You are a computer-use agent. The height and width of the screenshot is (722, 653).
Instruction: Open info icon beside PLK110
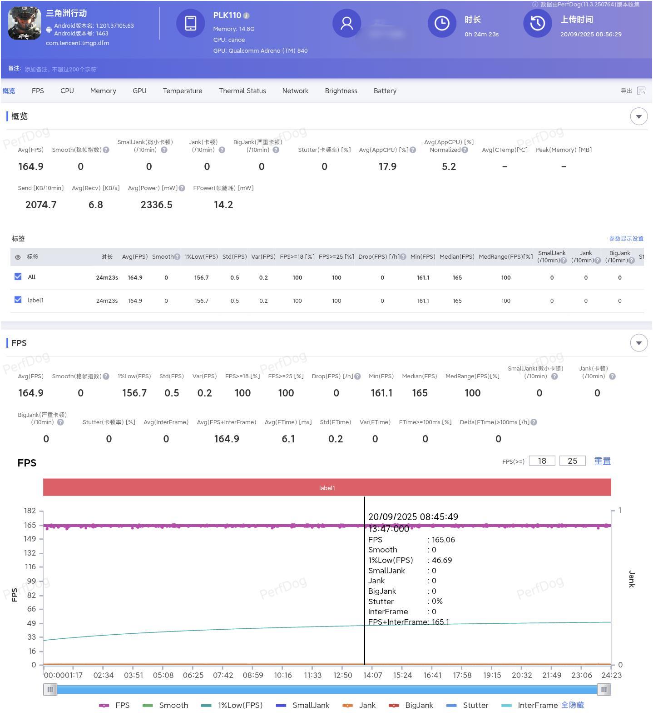(x=246, y=15)
